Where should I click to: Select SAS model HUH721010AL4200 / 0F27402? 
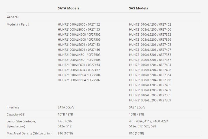tap(150, 24)
